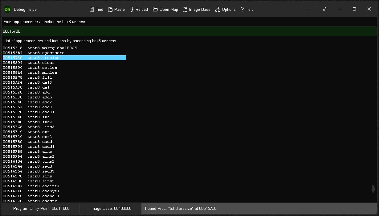Click the Program Entry Point status item
Image resolution: width=379 pixels, height=216 pixels.
(x=42, y=209)
